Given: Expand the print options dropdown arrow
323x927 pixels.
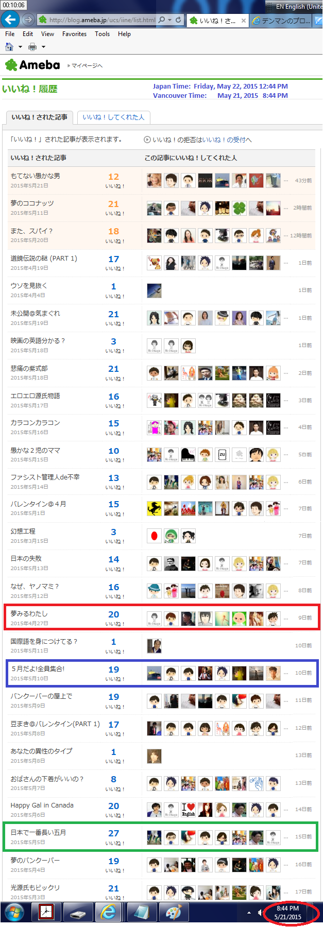Looking at the screenshot, I should tap(43, 47).
